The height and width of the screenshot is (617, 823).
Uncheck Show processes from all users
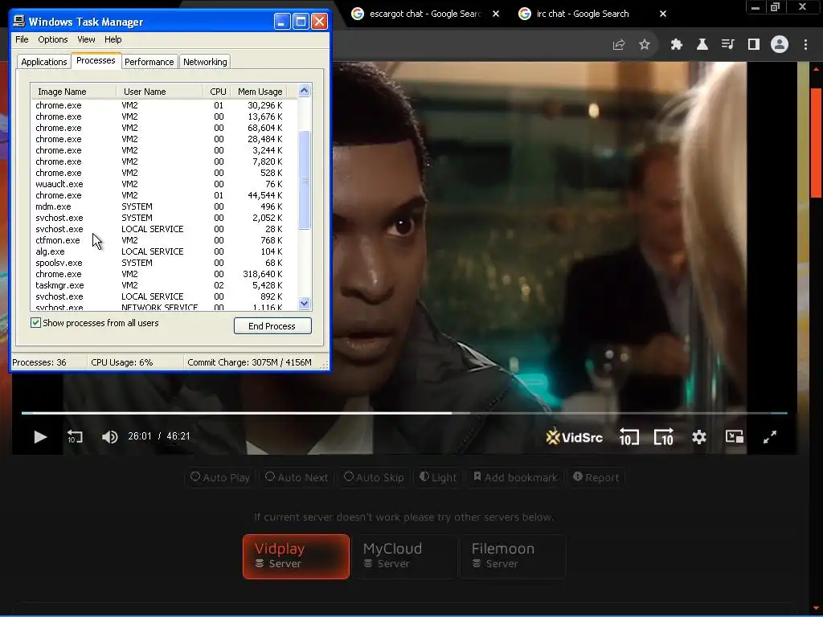tap(35, 323)
